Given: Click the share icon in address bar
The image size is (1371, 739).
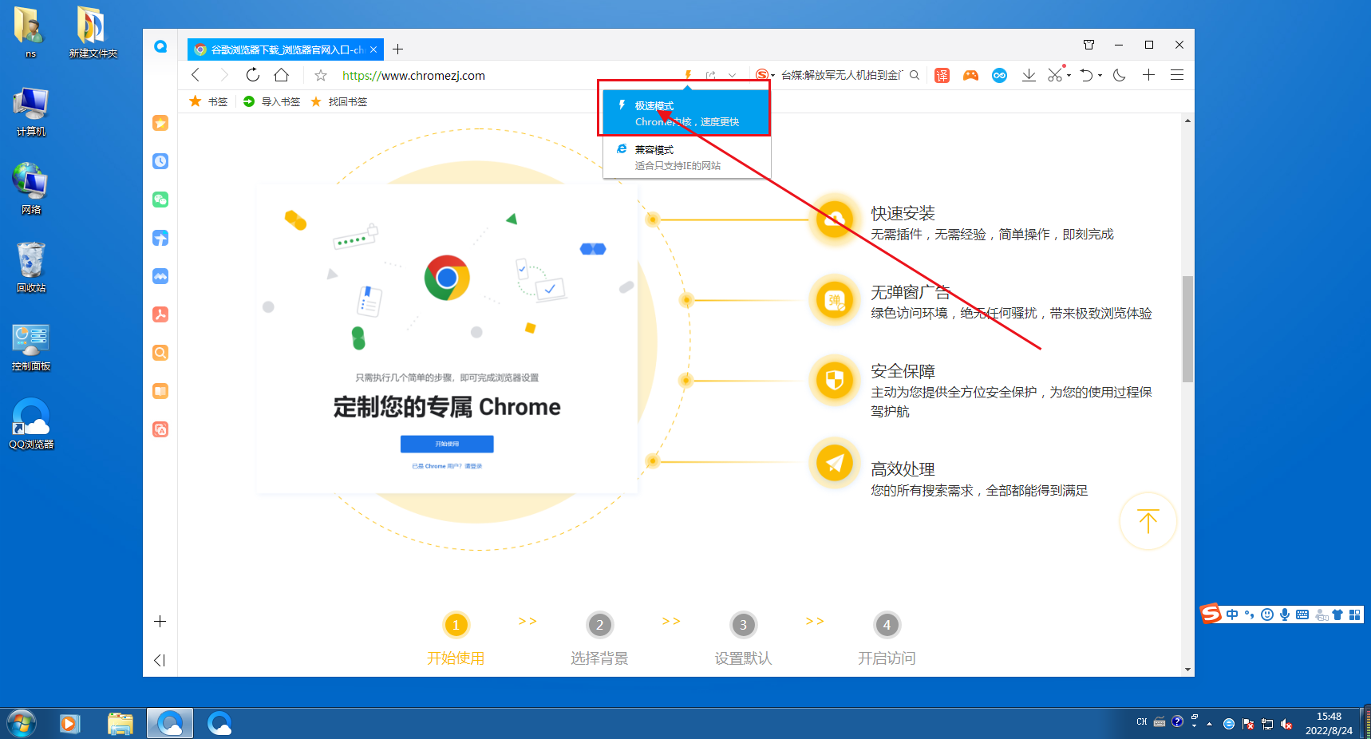Looking at the screenshot, I should (710, 75).
